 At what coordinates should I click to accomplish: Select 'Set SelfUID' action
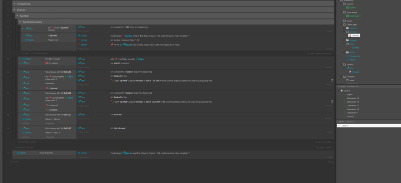click(120, 63)
